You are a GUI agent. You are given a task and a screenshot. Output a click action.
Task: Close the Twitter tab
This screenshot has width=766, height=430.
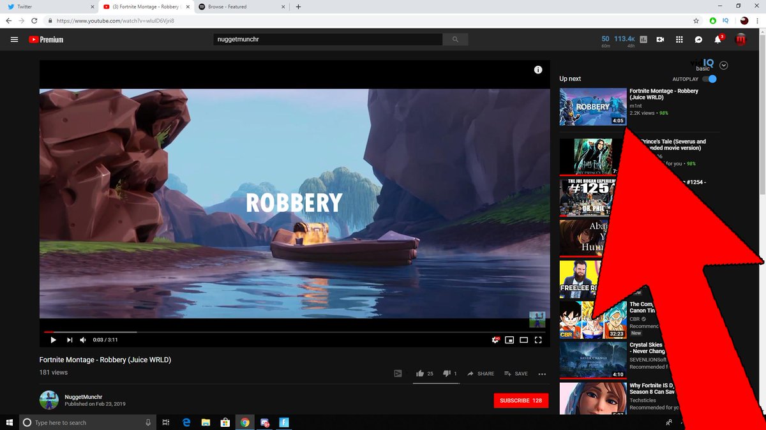(92, 6)
